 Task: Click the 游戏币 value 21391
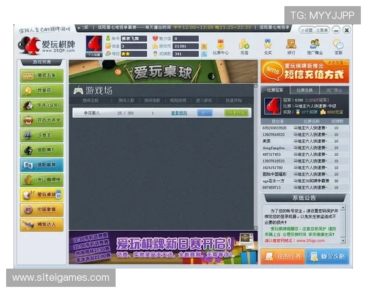[x=185, y=46]
